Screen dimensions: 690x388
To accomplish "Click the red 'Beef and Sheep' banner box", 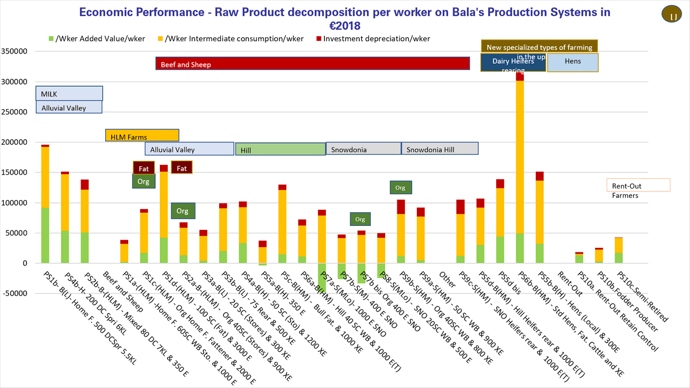I will [313, 63].
